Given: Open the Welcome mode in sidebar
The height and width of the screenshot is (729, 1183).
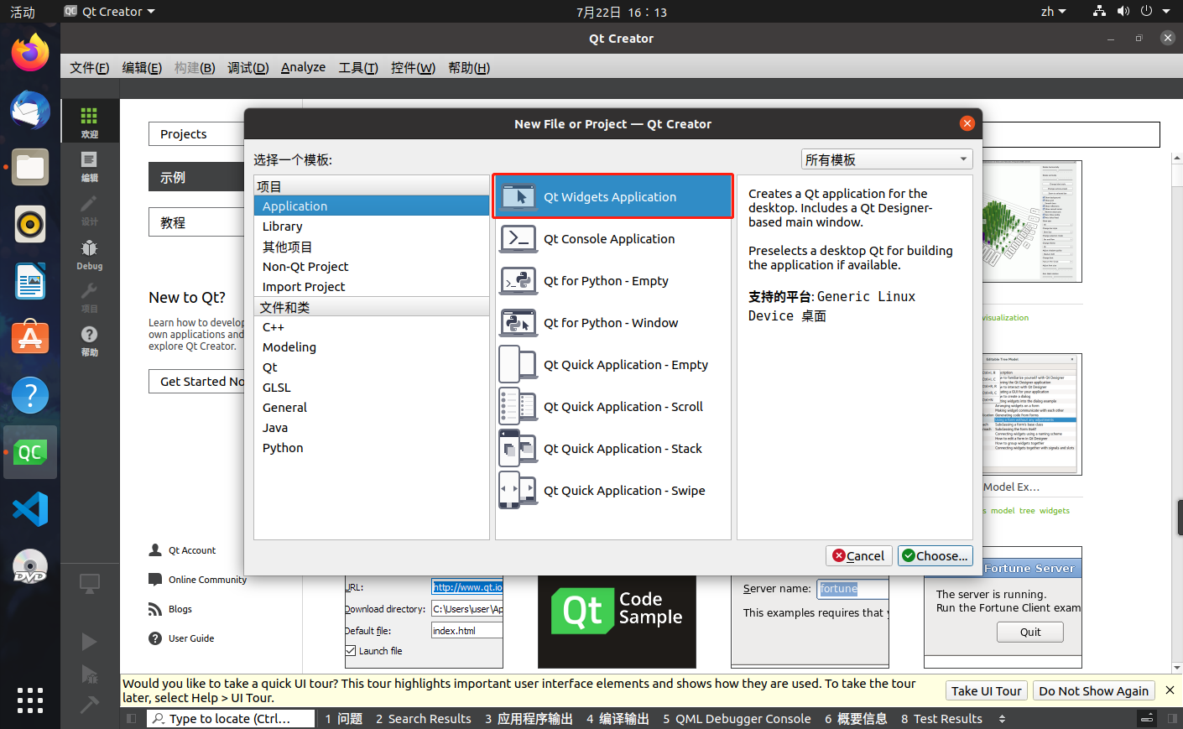Looking at the screenshot, I should (89, 122).
